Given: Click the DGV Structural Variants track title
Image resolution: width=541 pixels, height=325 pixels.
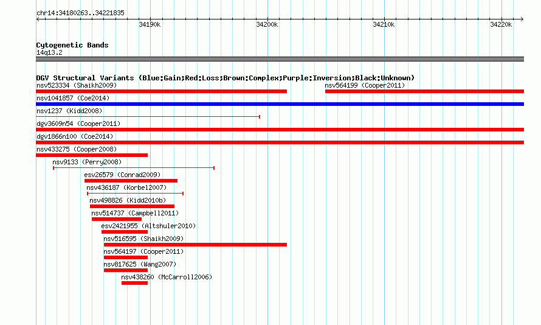Looking at the screenshot, I should tap(226, 78).
